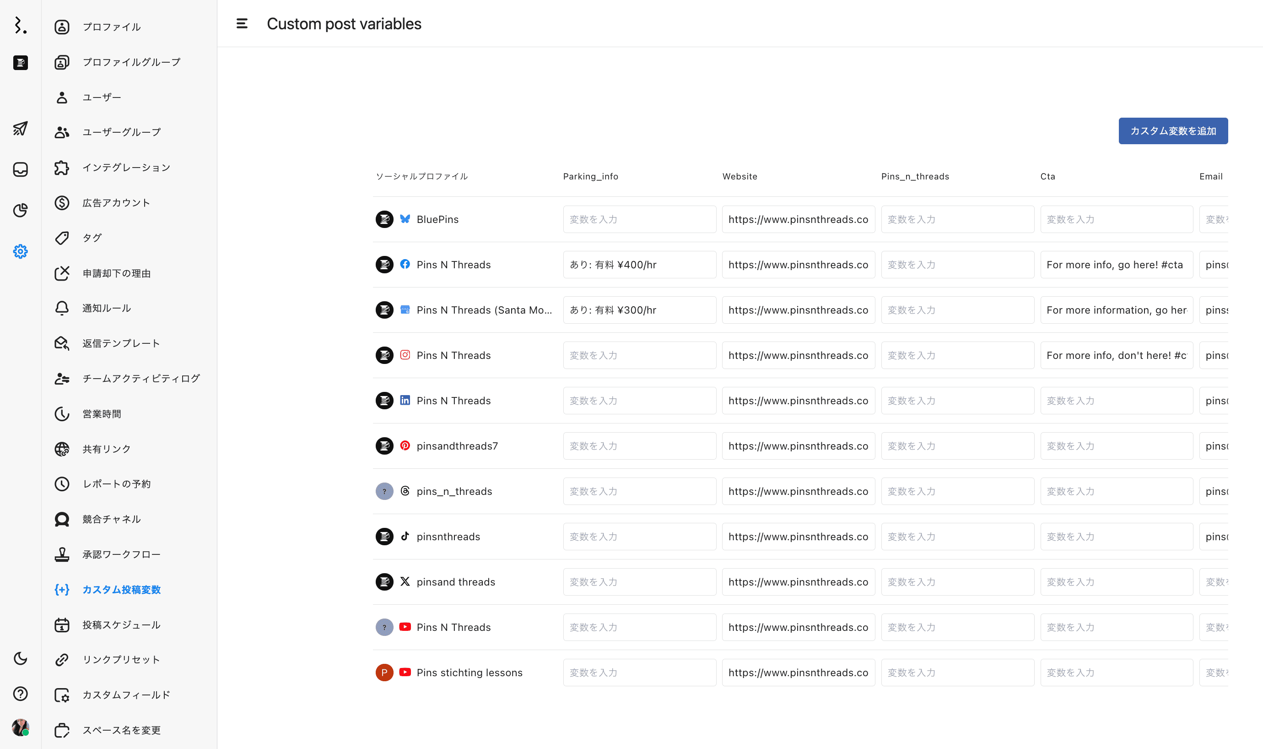Image resolution: width=1263 pixels, height=749 pixels.
Task: Open the help question mark icon
Action: 20,694
